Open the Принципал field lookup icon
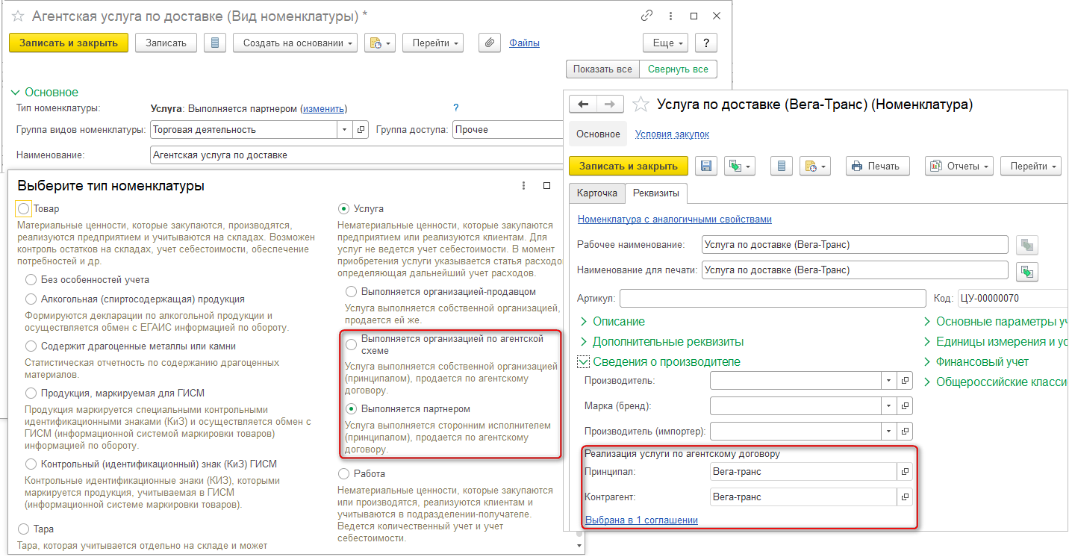The width and height of the screenshot is (1072, 557). pyautogui.click(x=905, y=472)
